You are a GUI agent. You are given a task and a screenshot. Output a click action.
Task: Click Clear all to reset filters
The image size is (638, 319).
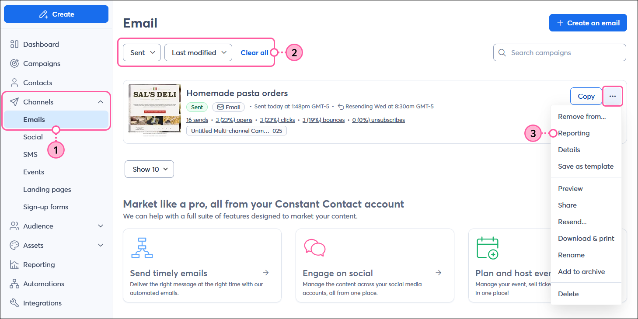[x=255, y=52]
